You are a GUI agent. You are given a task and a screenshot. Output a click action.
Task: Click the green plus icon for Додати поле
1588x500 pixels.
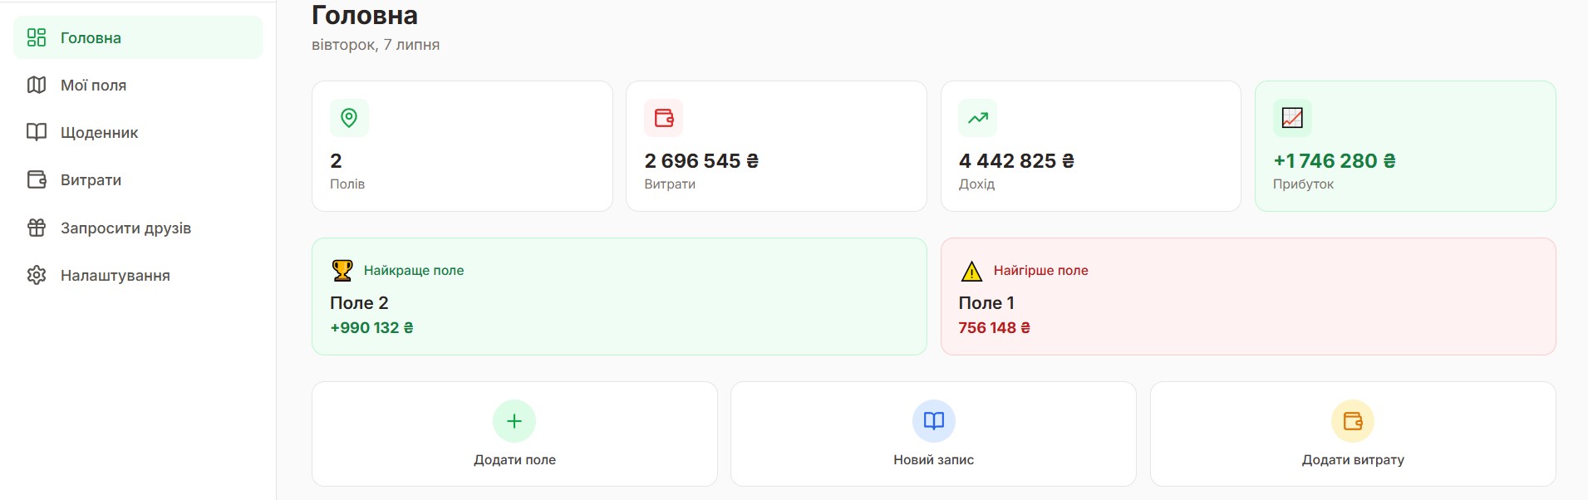(x=514, y=421)
